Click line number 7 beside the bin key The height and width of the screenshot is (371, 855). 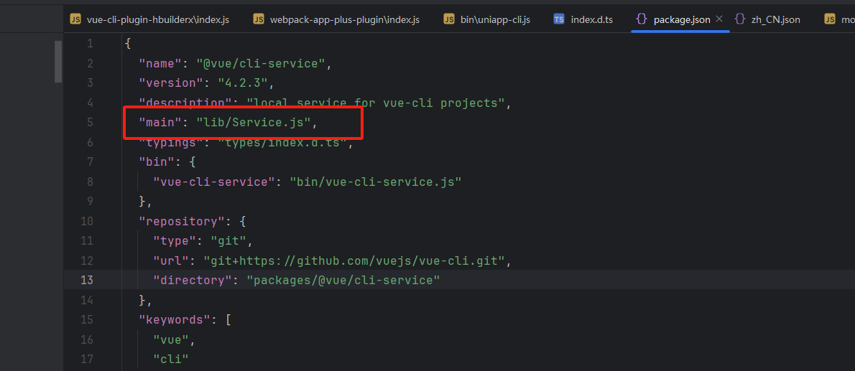(89, 162)
